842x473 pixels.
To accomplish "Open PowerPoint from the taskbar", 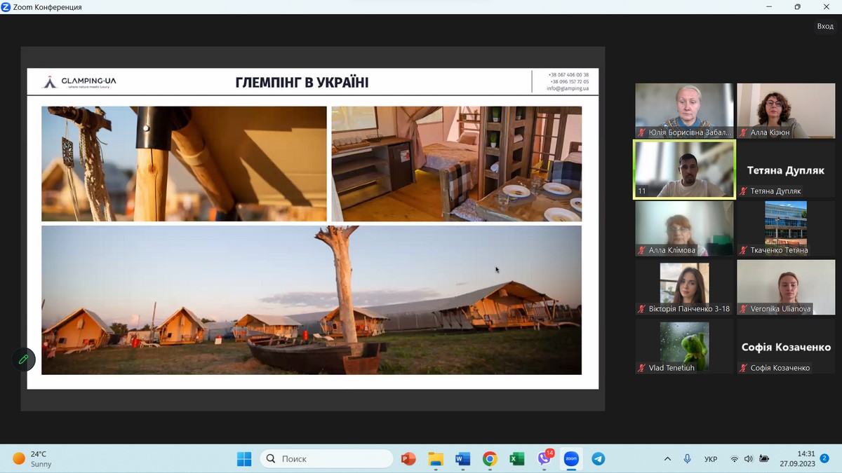I will tap(408, 459).
